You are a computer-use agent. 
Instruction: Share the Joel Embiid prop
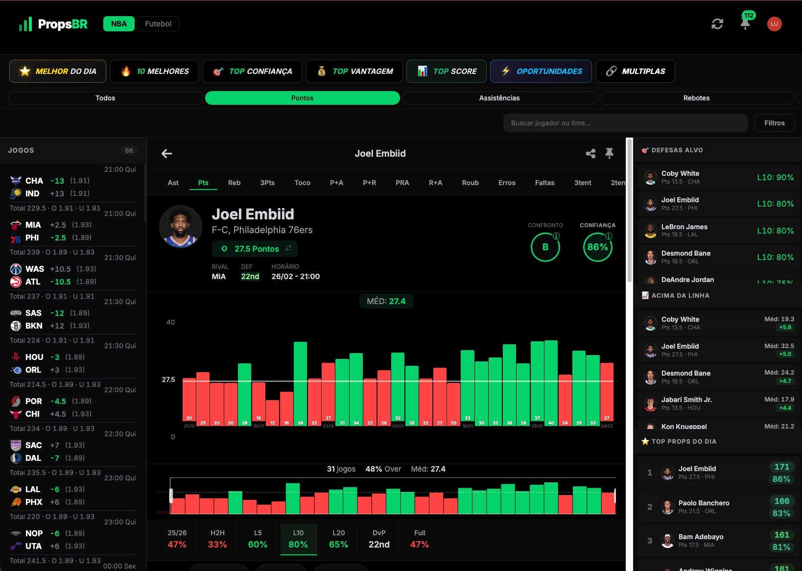tap(590, 154)
